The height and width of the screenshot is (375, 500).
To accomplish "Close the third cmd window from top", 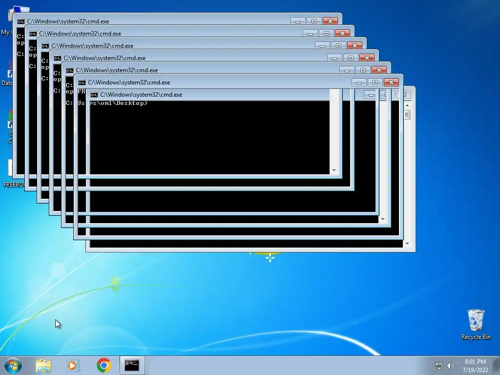I will point(354,46).
